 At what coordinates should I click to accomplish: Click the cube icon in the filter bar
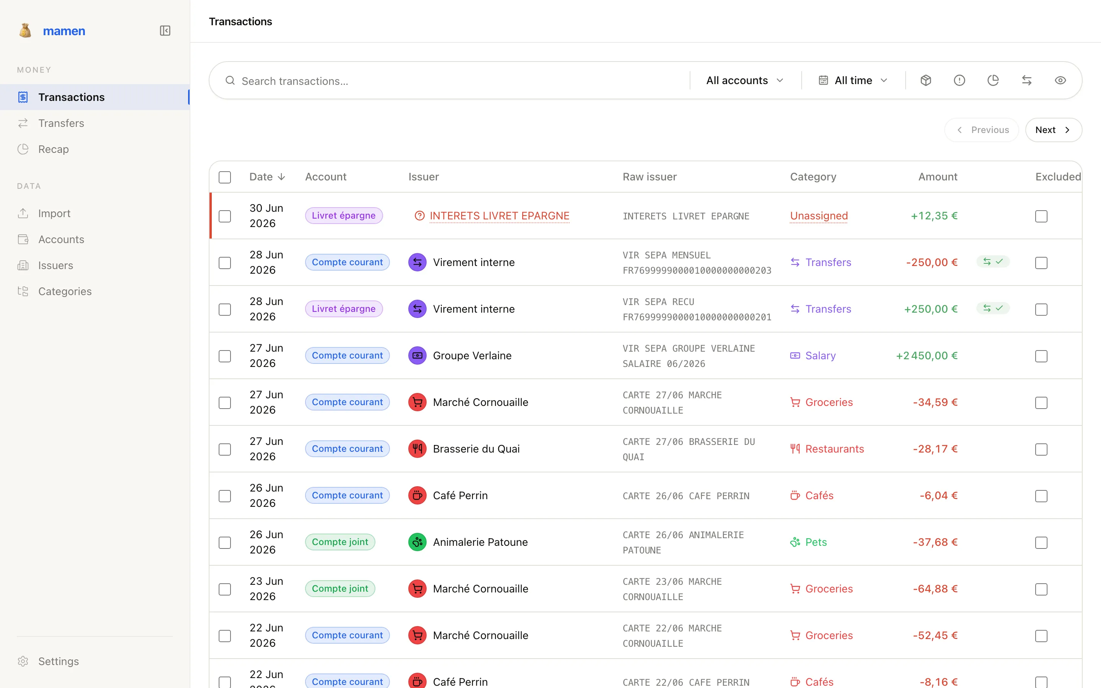pyautogui.click(x=926, y=81)
